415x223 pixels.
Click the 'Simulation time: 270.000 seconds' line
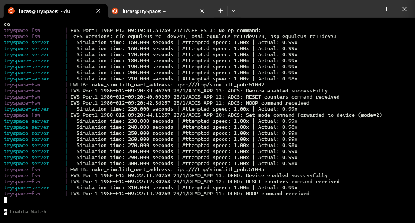187,145
